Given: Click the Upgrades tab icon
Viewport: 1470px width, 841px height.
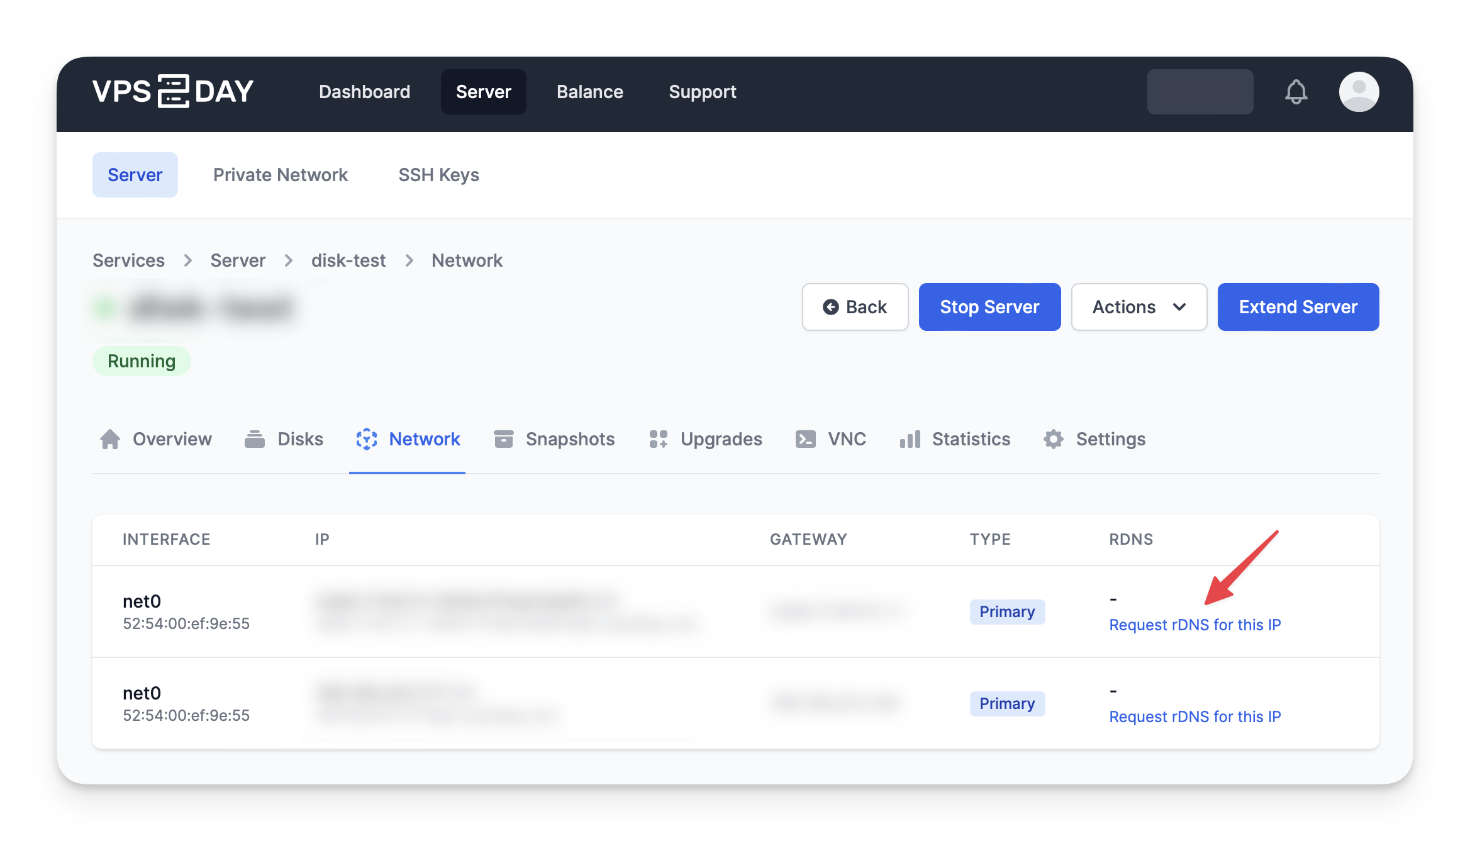Looking at the screenshot, I should 657,439.
